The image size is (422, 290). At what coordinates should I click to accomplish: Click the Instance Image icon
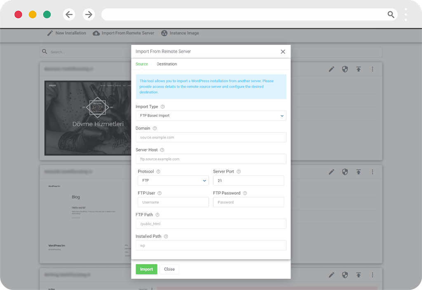[x=164, y=33]
